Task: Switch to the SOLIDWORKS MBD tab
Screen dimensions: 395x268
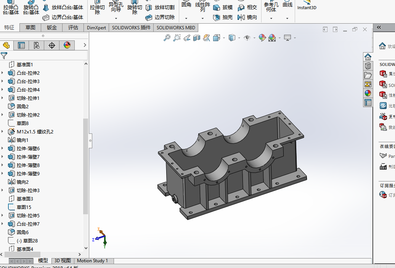Action: coord(176,28)
